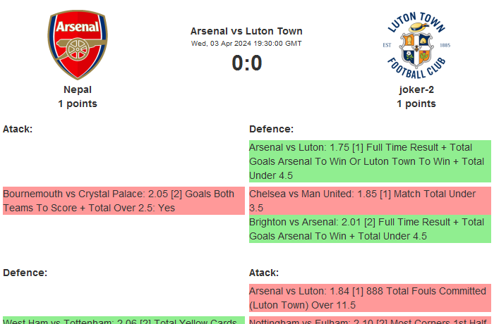The width and height of the screenshot is (494, 324).
Task: Click the left Atack heading
Action: click(x=18, y=129)
